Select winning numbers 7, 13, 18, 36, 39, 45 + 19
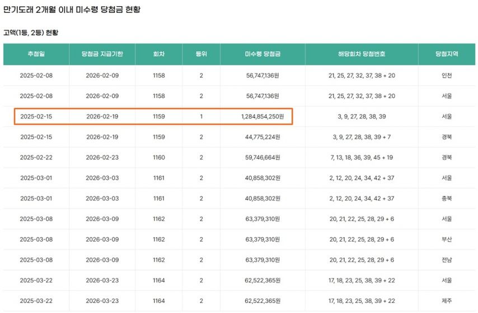 point(362,158)
